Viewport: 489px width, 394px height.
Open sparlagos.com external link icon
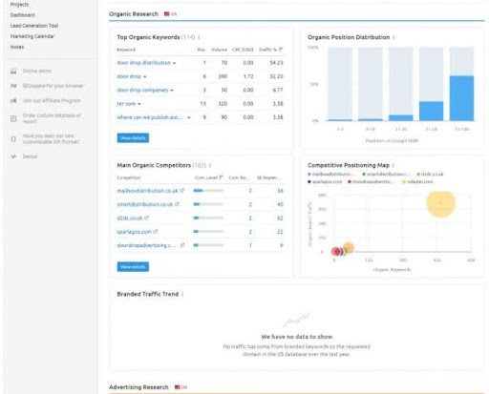coord(156,232)
